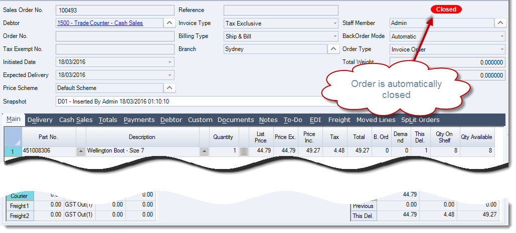This screenshot has height=233, width=516.
Task: Open the Branch lookup chevron next to Sydney
Action: tap(333, 49)
